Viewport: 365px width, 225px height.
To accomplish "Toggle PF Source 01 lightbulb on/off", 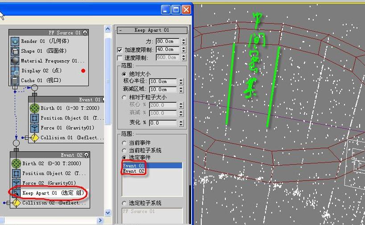I will [85, 33].
